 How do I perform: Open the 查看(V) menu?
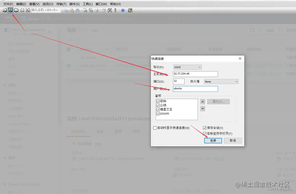point(34,4)
